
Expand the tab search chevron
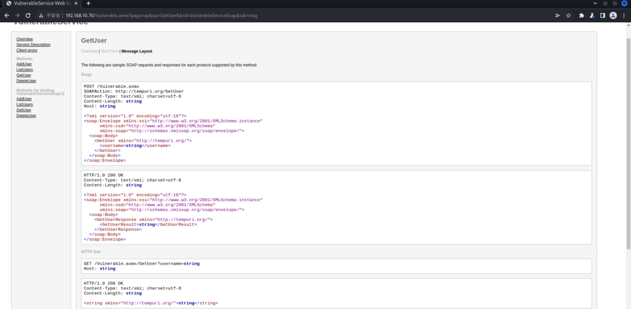pyautogui.click(x=595, y=3)
